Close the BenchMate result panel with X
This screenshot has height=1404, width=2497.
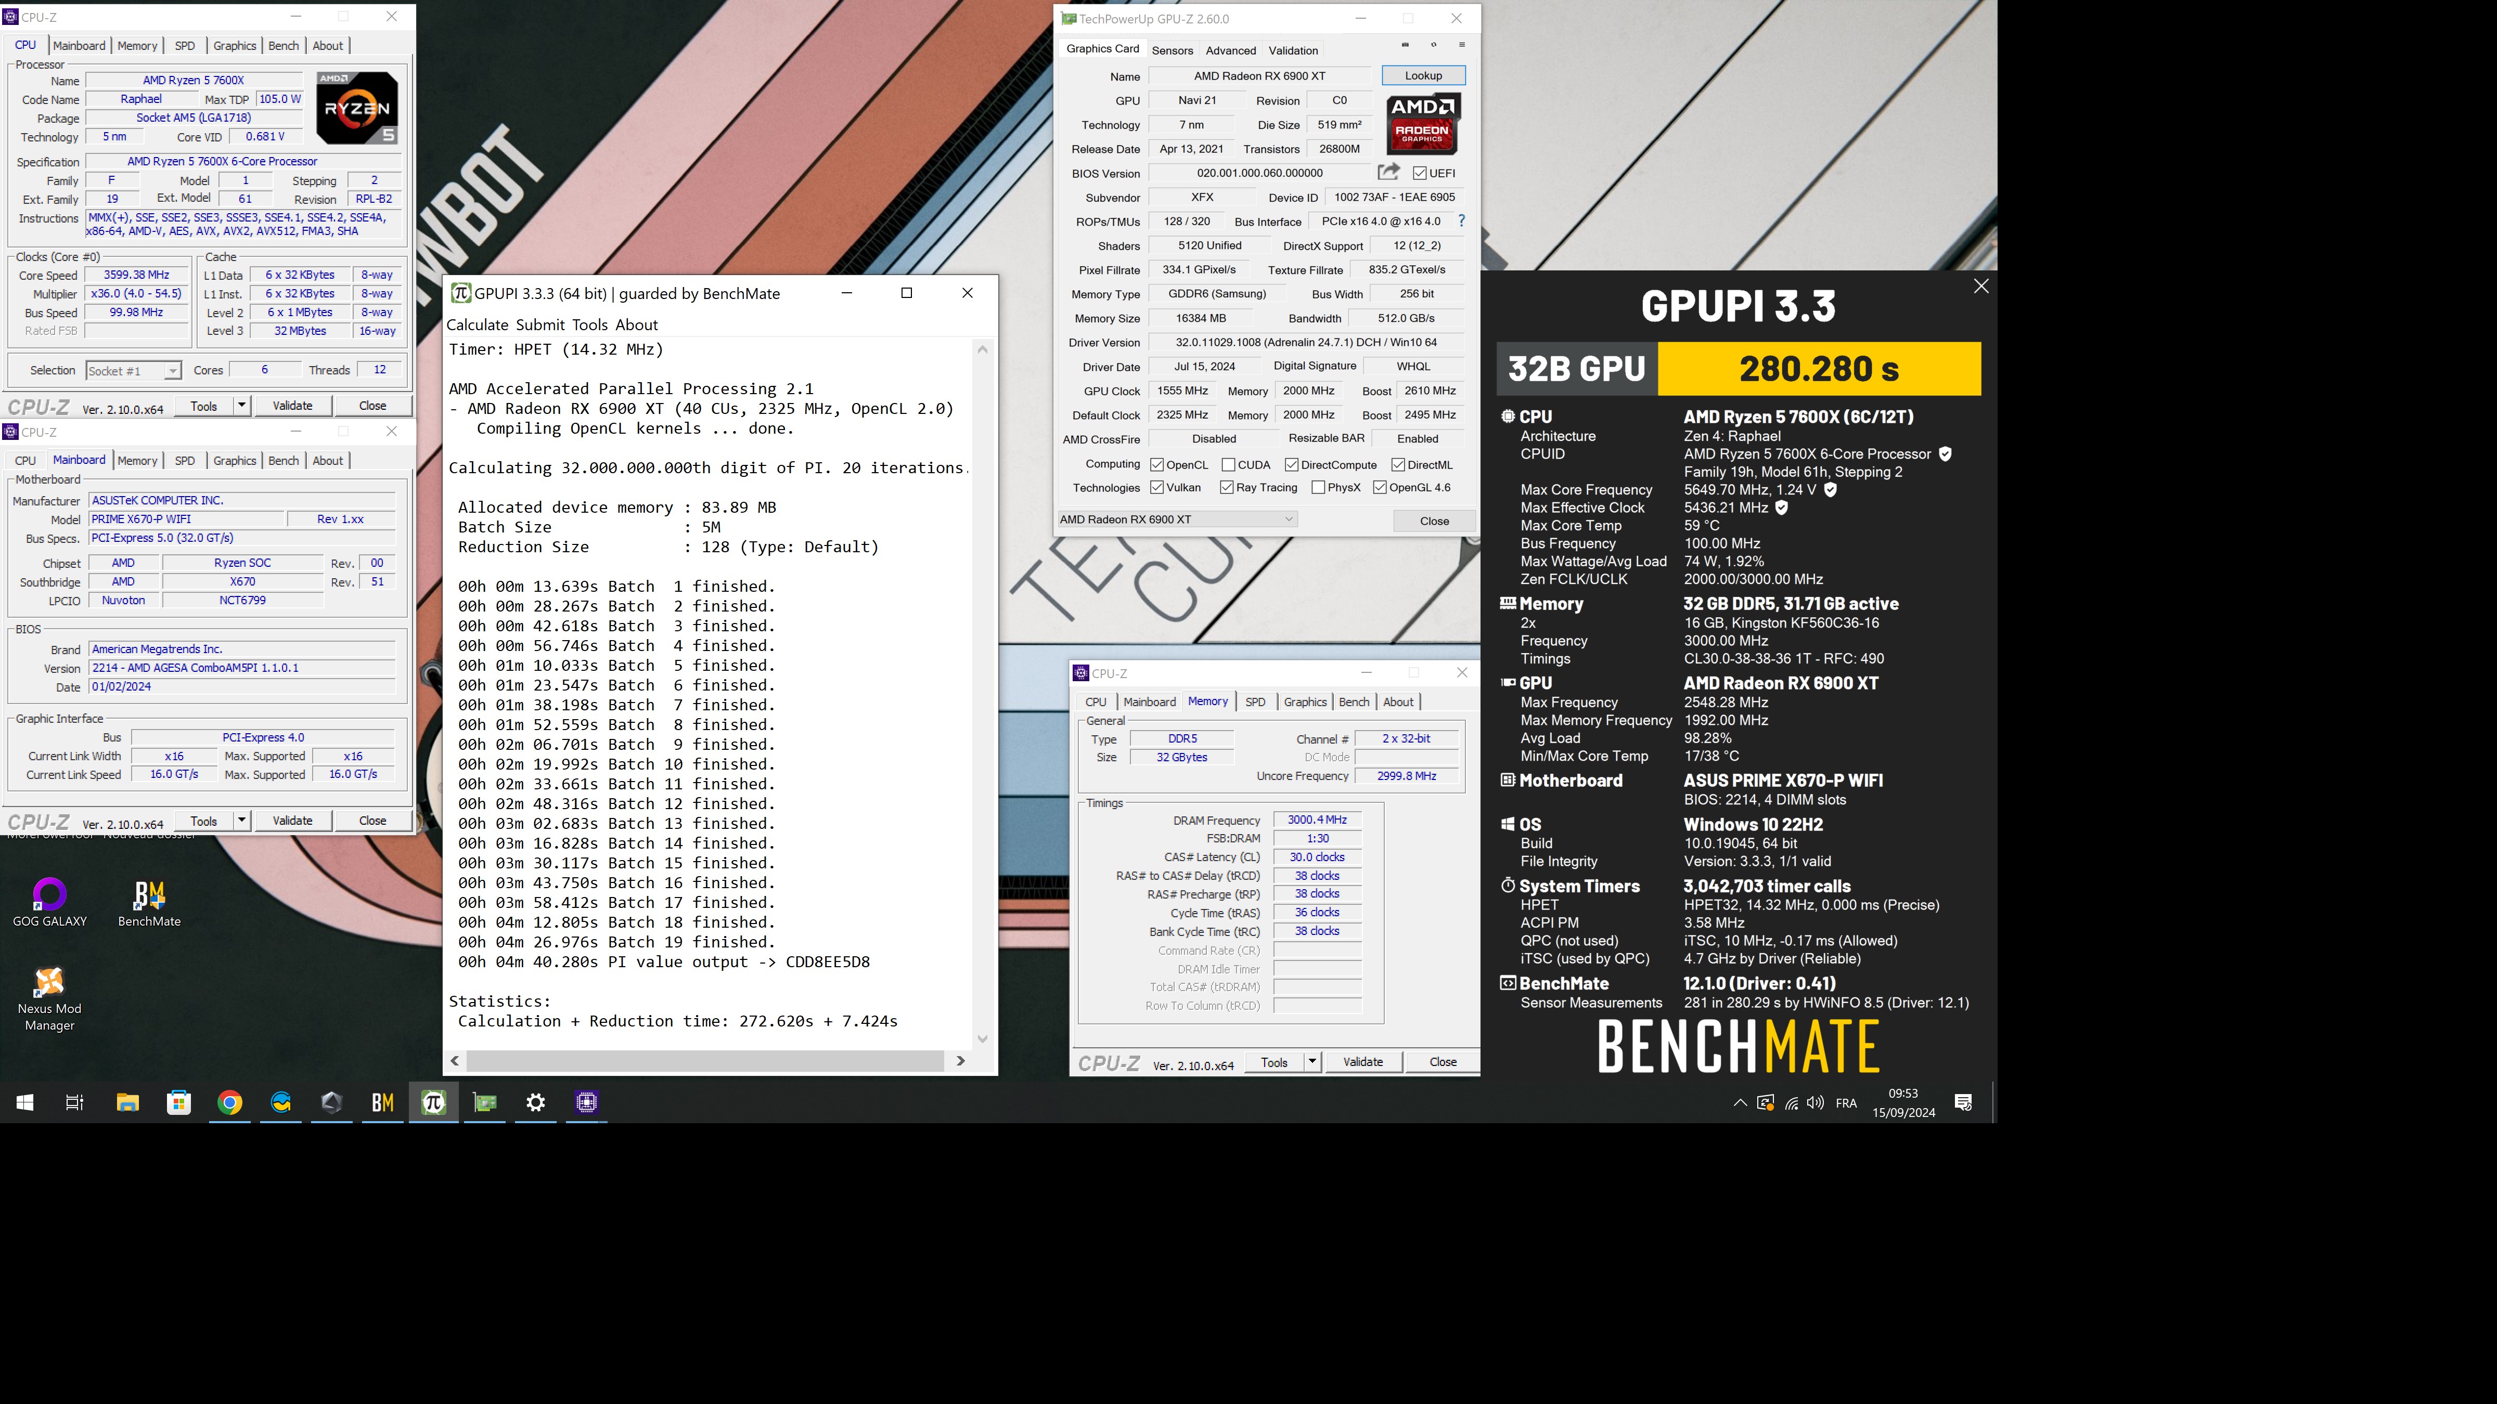pyautogui.click(x=1981, y=286)
